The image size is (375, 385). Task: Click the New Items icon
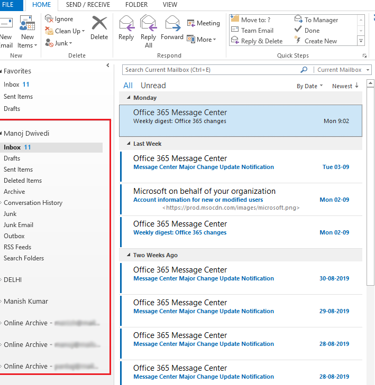click(x=27, y=23)
